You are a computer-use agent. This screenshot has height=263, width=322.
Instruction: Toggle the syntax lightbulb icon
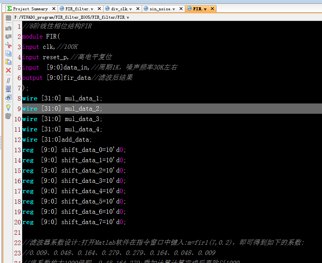[x=8, y=108]
